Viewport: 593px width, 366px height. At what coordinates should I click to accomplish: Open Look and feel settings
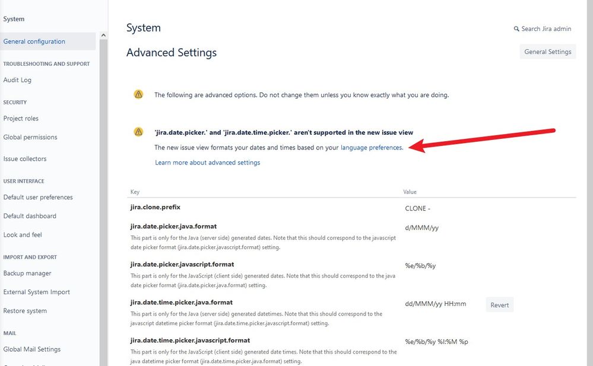pos(23,235)
